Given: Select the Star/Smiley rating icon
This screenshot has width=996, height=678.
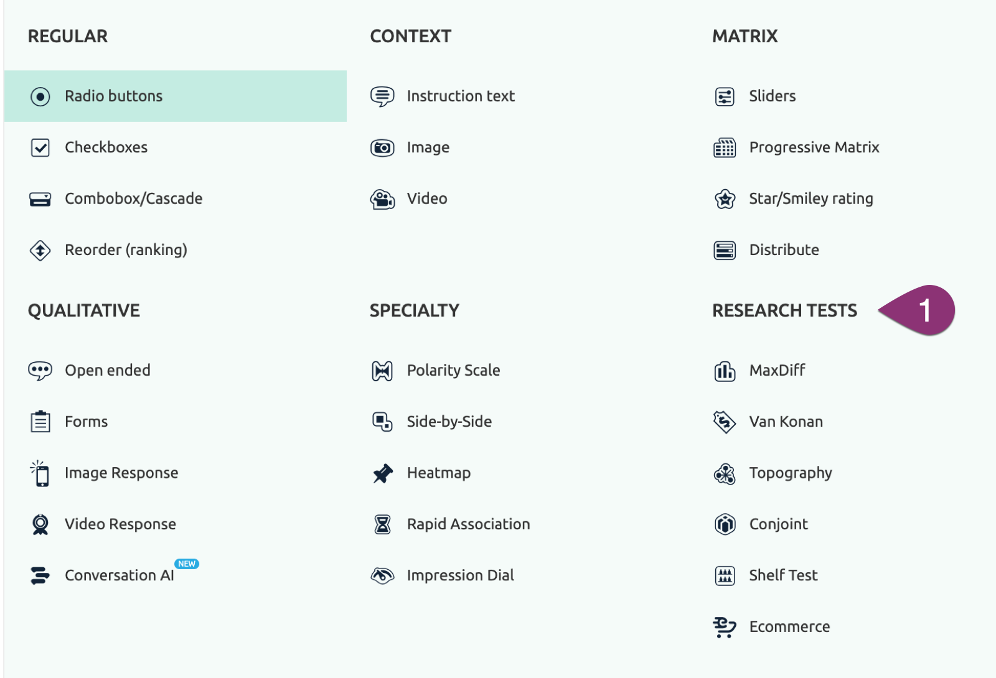Looking at the screenshot, I should click(x=725, y=199).
